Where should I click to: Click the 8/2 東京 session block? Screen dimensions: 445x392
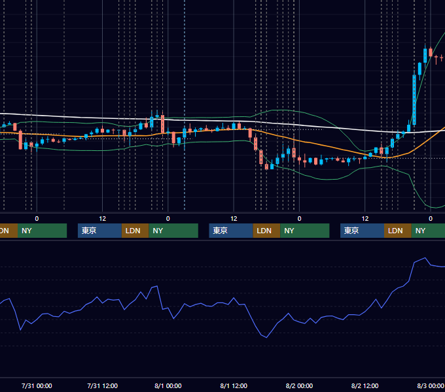[x=363, y=231]
